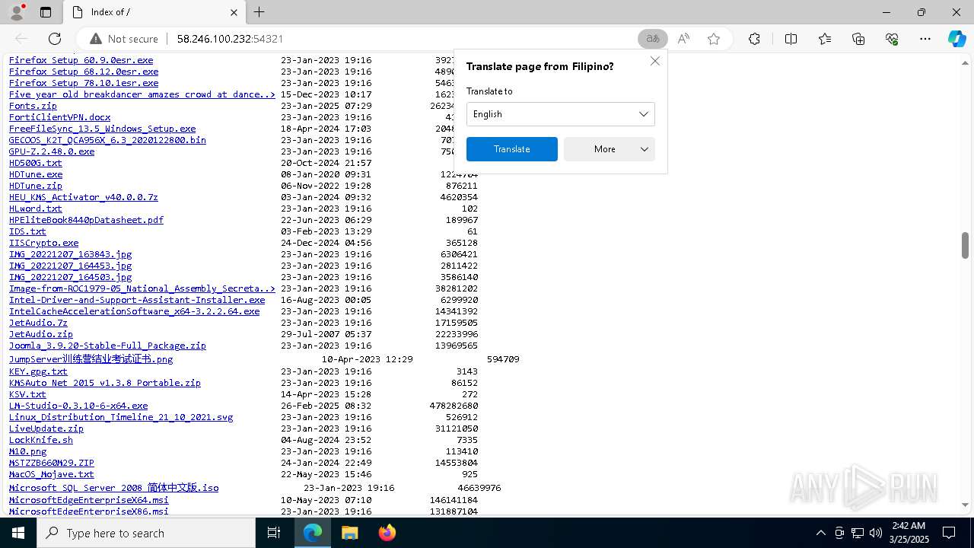The height and width of the screenshot is (548, 974).
Task: Click the Translate button
Action: (512, 149)
